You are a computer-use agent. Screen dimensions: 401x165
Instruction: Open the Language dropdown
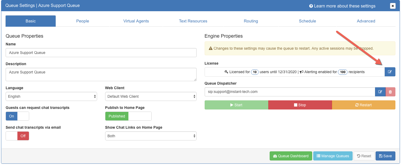[51, 96]
